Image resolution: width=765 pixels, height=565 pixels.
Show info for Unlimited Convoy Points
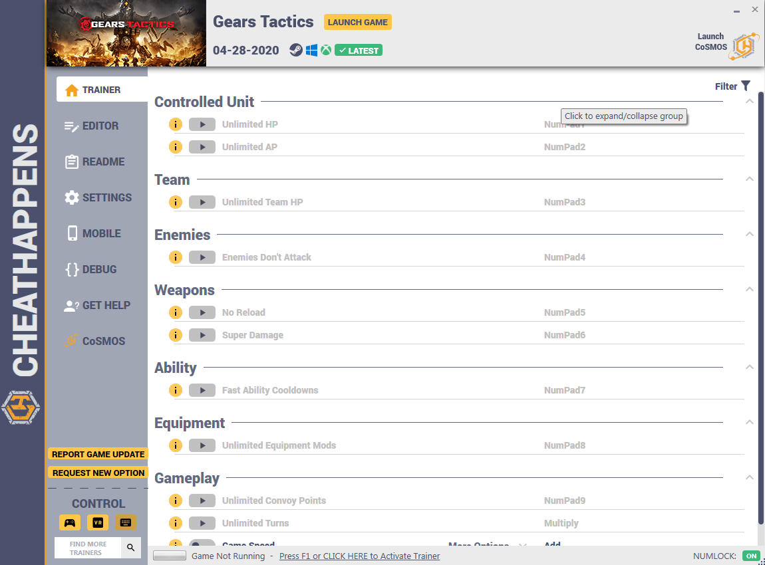pyautogui.click(x=176, y=500)
